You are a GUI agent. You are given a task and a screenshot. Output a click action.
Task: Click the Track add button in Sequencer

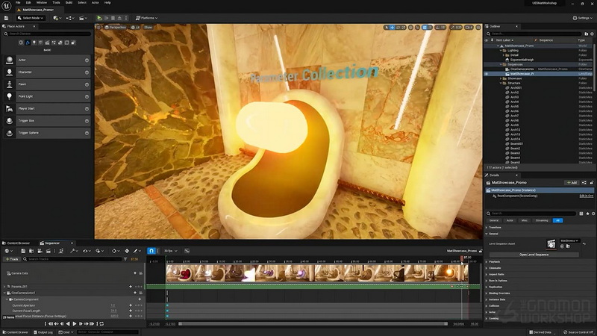pos(12,259)
